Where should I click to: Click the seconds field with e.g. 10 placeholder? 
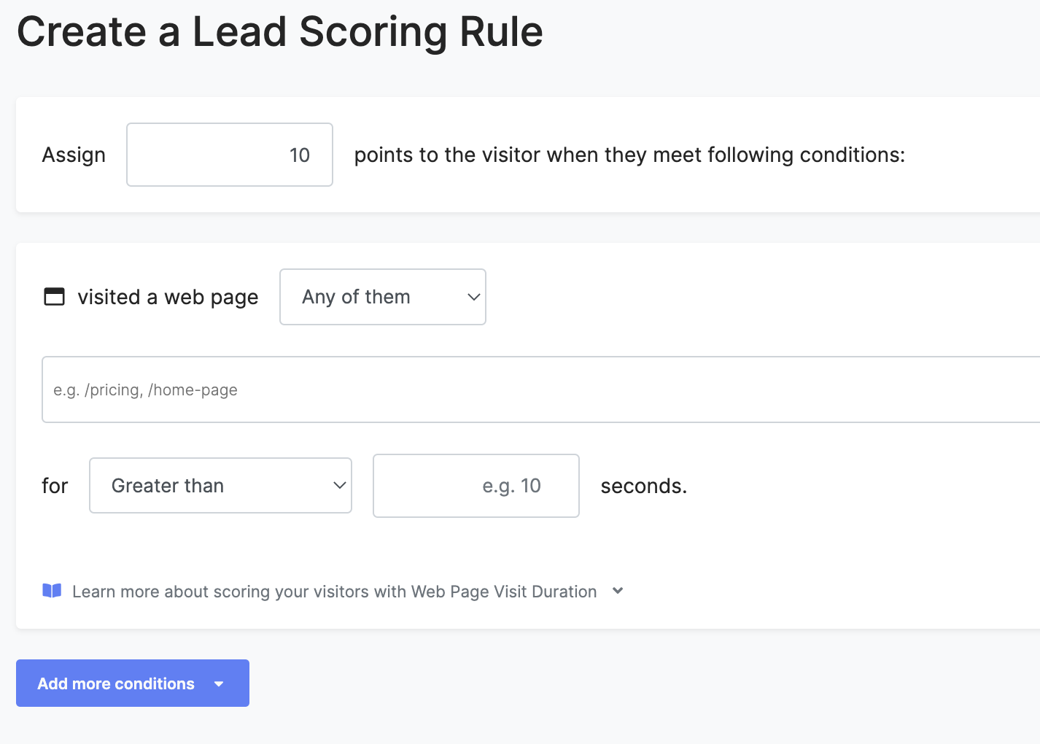pos(476,486)
